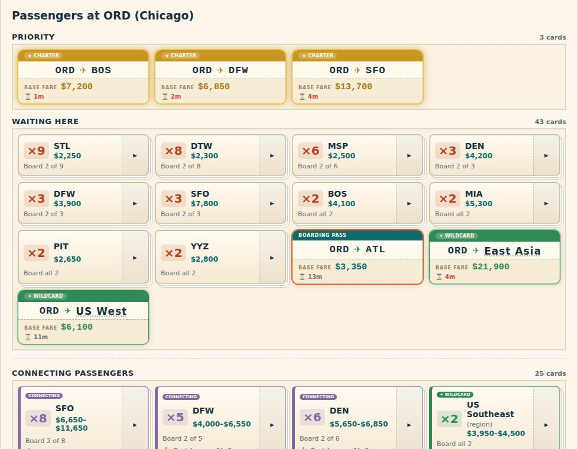Select the ORD to DFW charter card
Viewport: 578px width, 449px height.
(220, 77)
